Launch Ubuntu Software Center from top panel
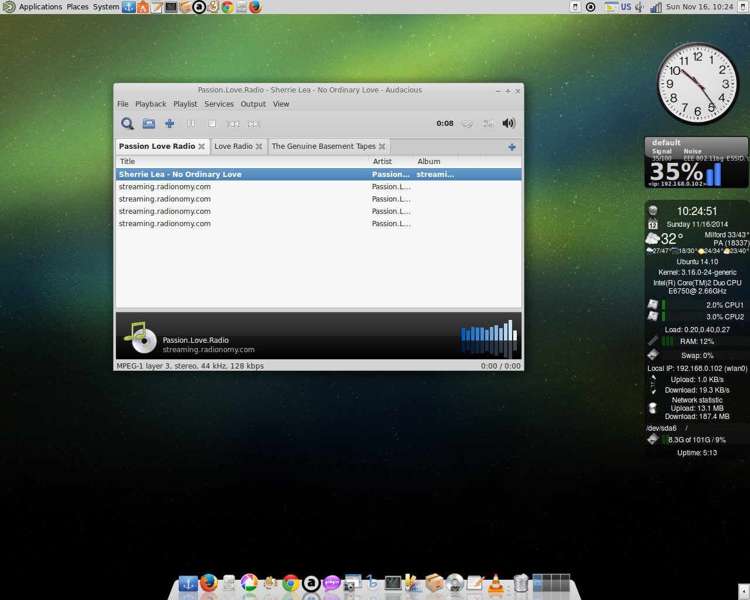The height and width of the screenshot is (600, 750). point(143,7)
